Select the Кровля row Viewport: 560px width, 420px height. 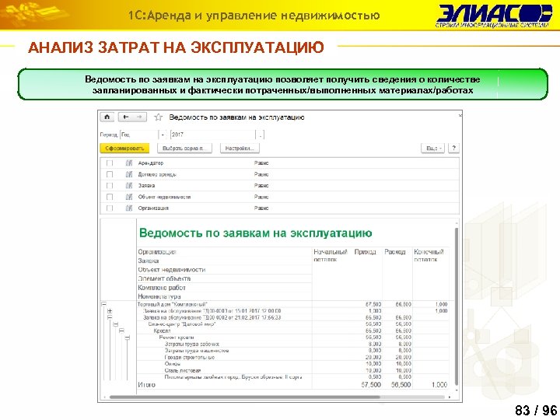point(293,331)
